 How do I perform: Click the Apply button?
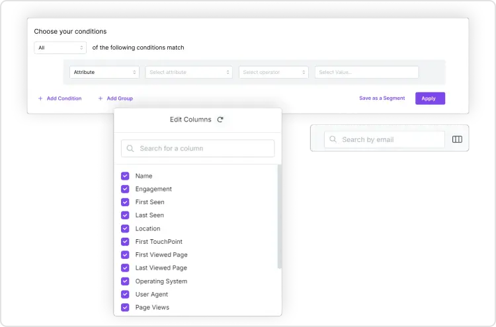[430, 98]
